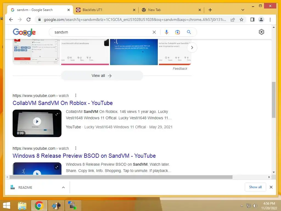Click the scroll down arrow
This screenshot has height=211, width=281.
coord(274,172)
